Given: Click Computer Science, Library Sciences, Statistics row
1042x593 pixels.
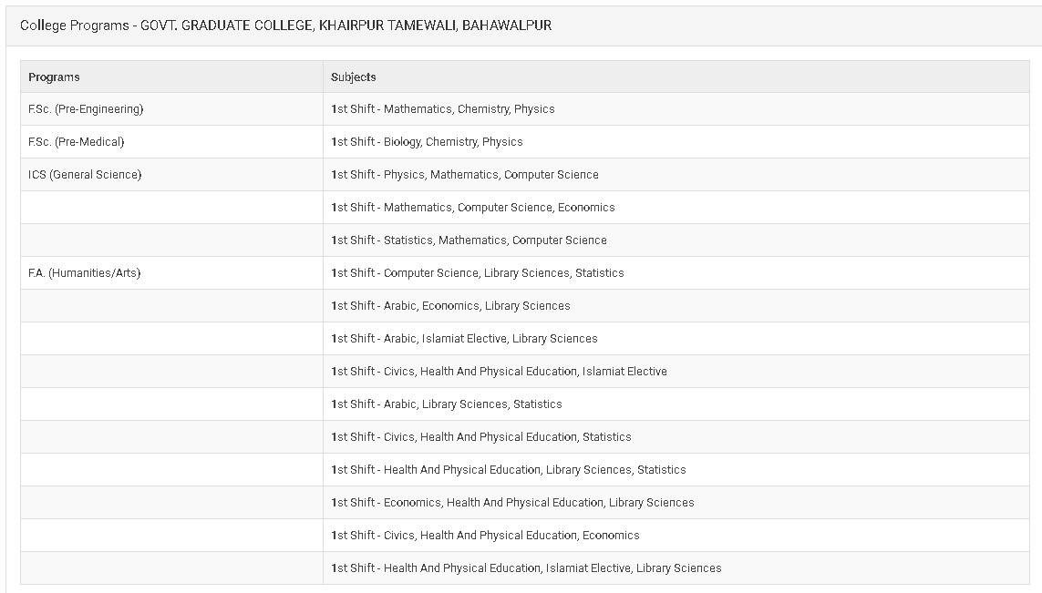Looking at the screenshot, I should click(676, 273).
